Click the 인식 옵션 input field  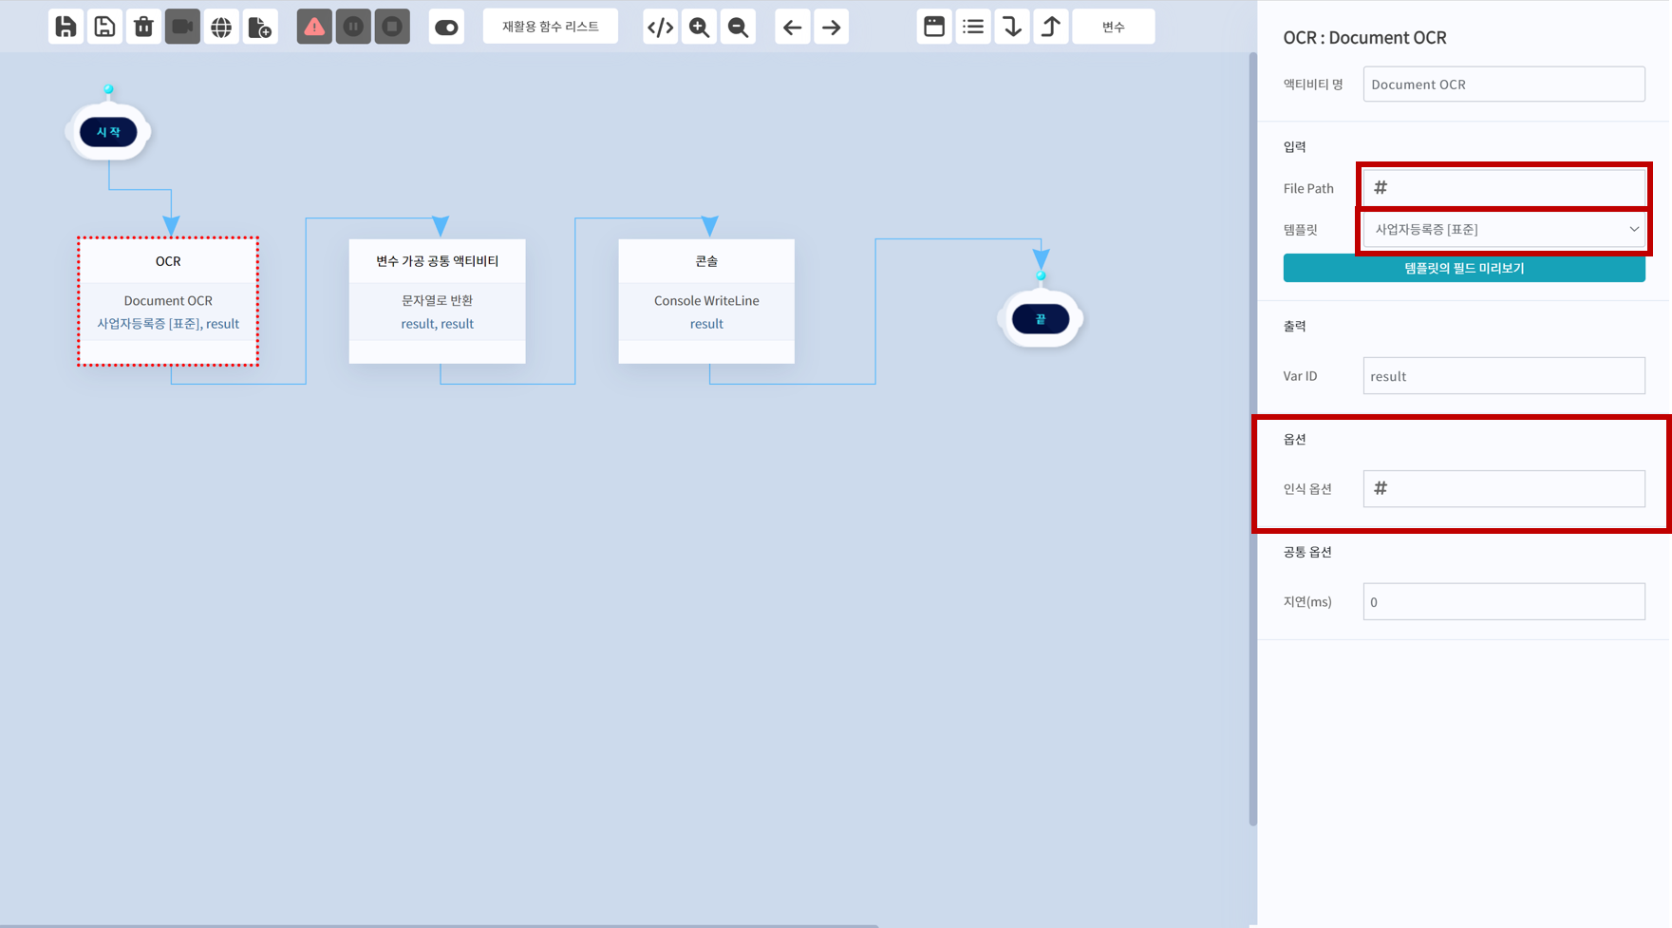(1504, 488)
